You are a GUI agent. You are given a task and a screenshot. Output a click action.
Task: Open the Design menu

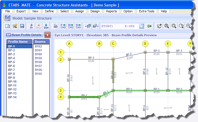point(95,11)
